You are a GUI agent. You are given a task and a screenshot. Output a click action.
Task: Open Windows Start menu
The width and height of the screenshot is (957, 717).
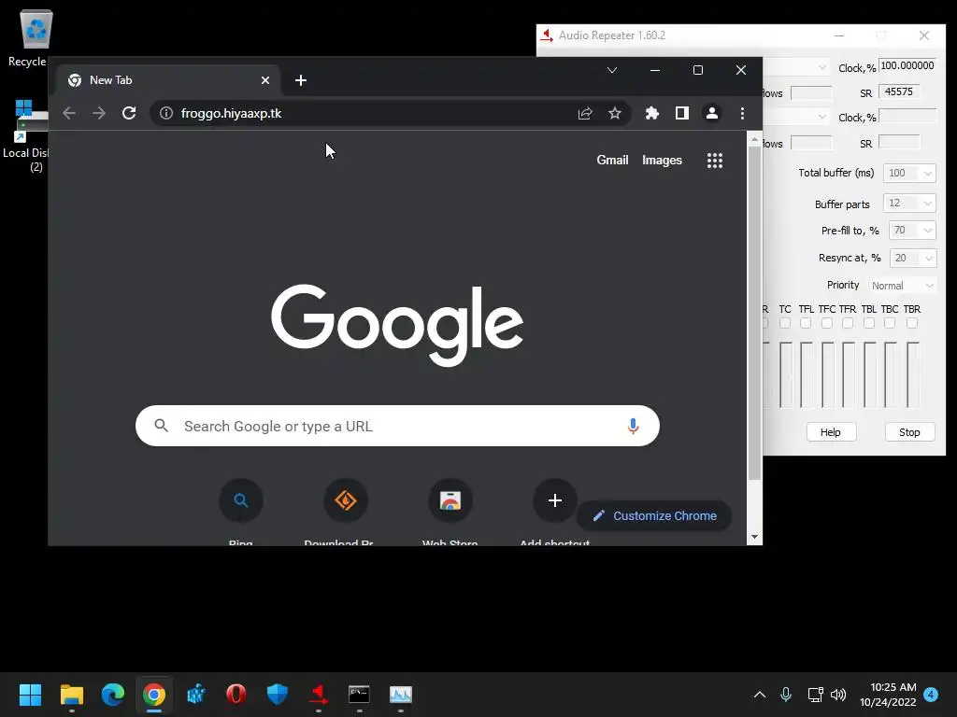[x=30, y=695]
